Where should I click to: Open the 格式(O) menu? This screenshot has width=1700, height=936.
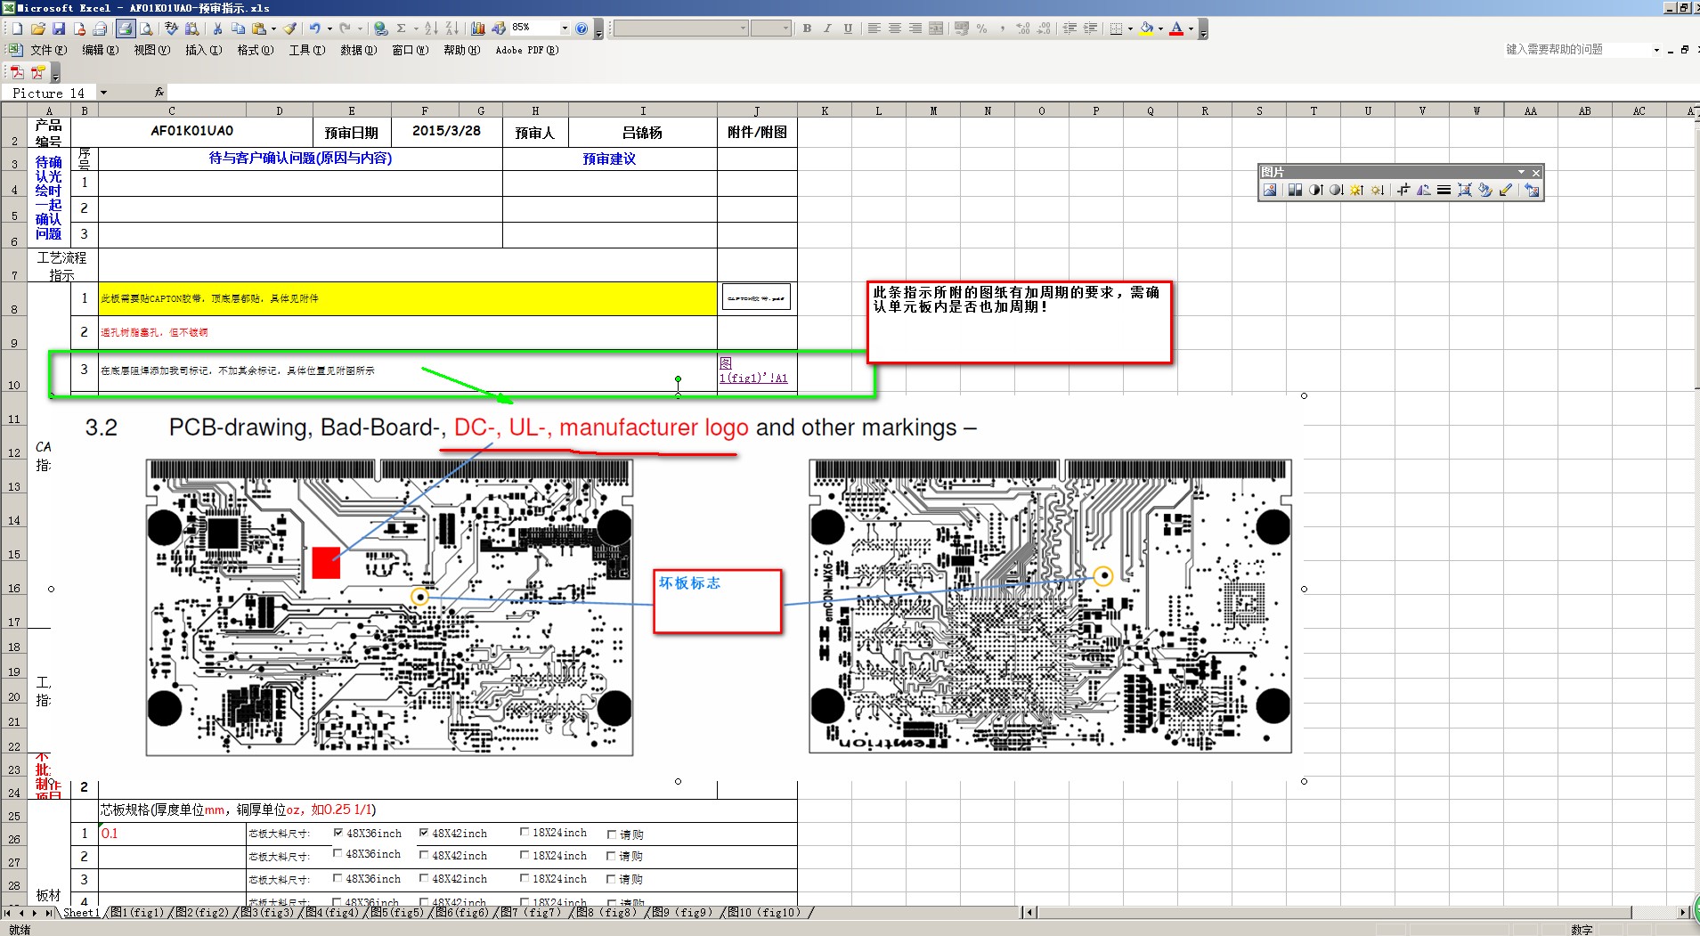click(255, 50)
